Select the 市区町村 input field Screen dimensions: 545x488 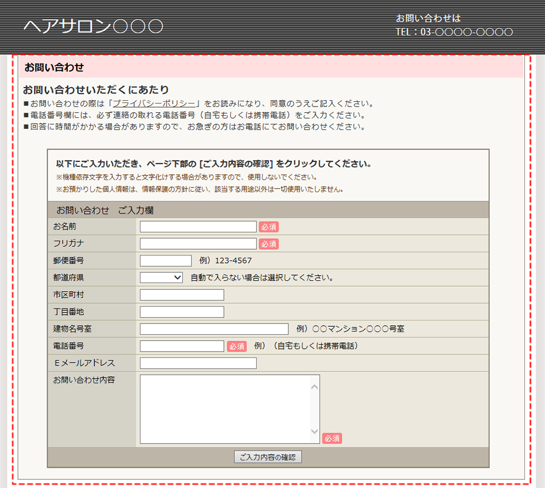pyautogui.click(x=182, y=295)
